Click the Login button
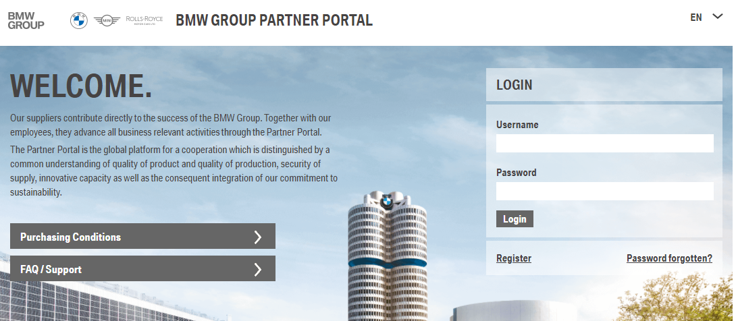Viewport: 736px width, 321px height. [x=515, y=219]
